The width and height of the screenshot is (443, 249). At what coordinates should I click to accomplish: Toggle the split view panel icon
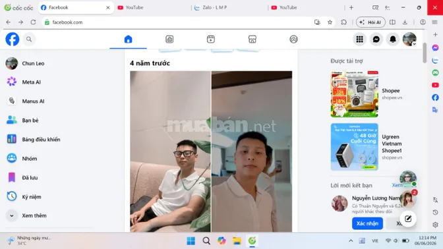392,22
